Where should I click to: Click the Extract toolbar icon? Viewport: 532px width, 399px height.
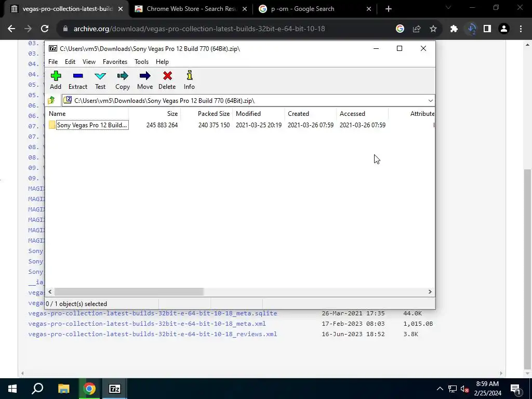(78, 81)
